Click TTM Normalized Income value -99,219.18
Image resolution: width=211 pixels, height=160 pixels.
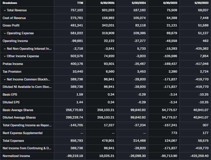click(74, 156)
